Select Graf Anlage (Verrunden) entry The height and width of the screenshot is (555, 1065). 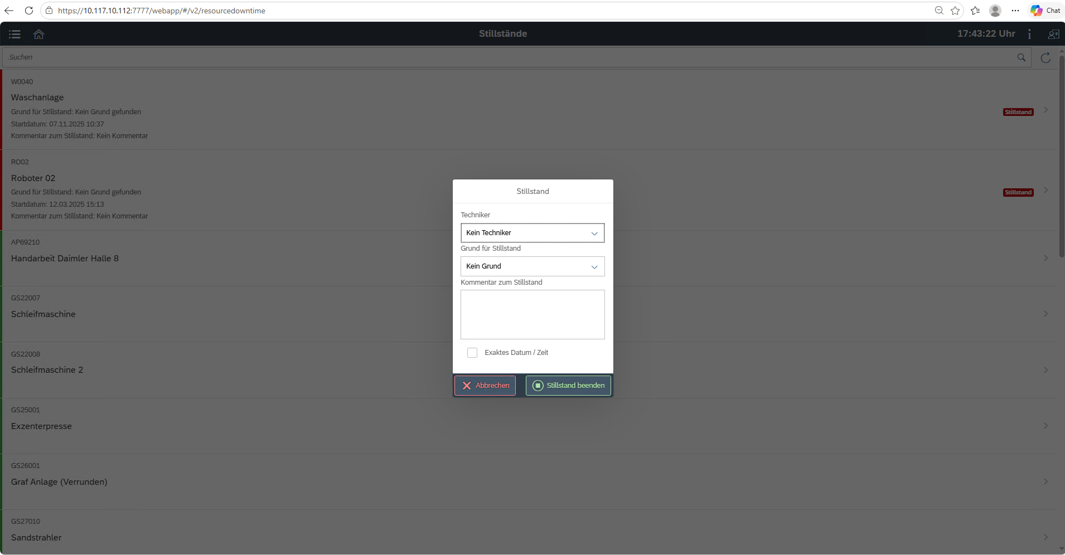coord(530,481)
